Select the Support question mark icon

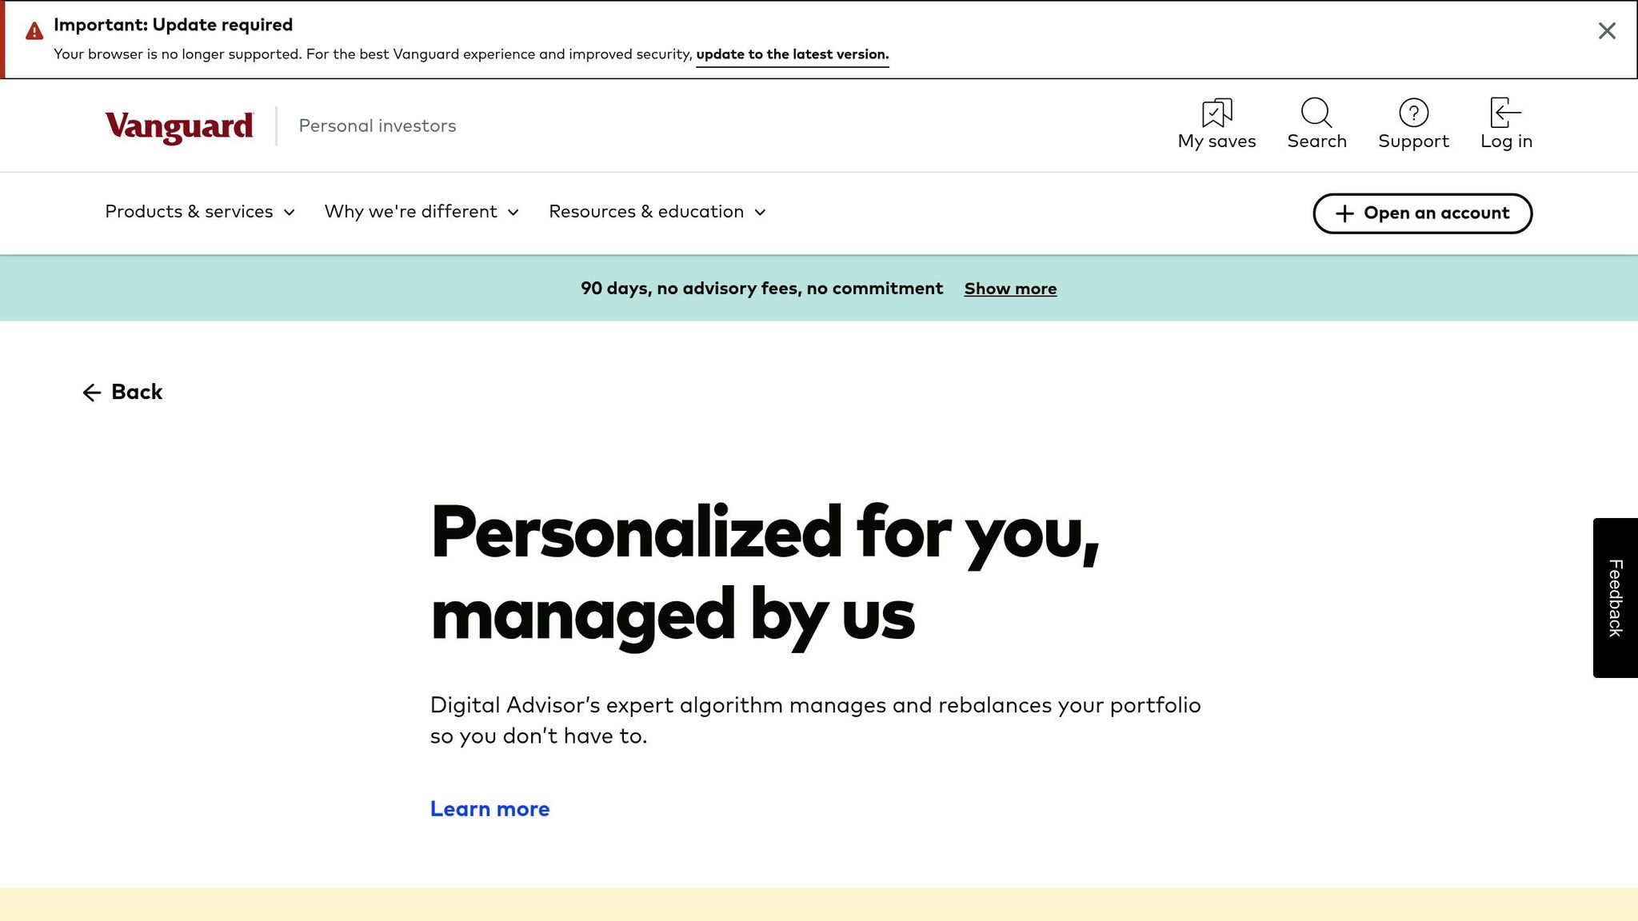click(x=1413, y=114)
